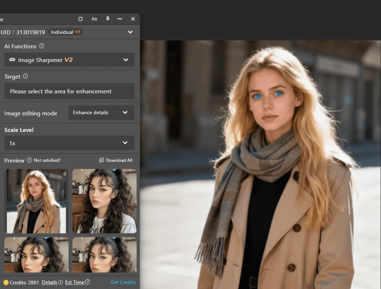The width and height of the screenshot is (381, 289).
Task: Click the info icon next to Preview
Action: coord(29,160)
